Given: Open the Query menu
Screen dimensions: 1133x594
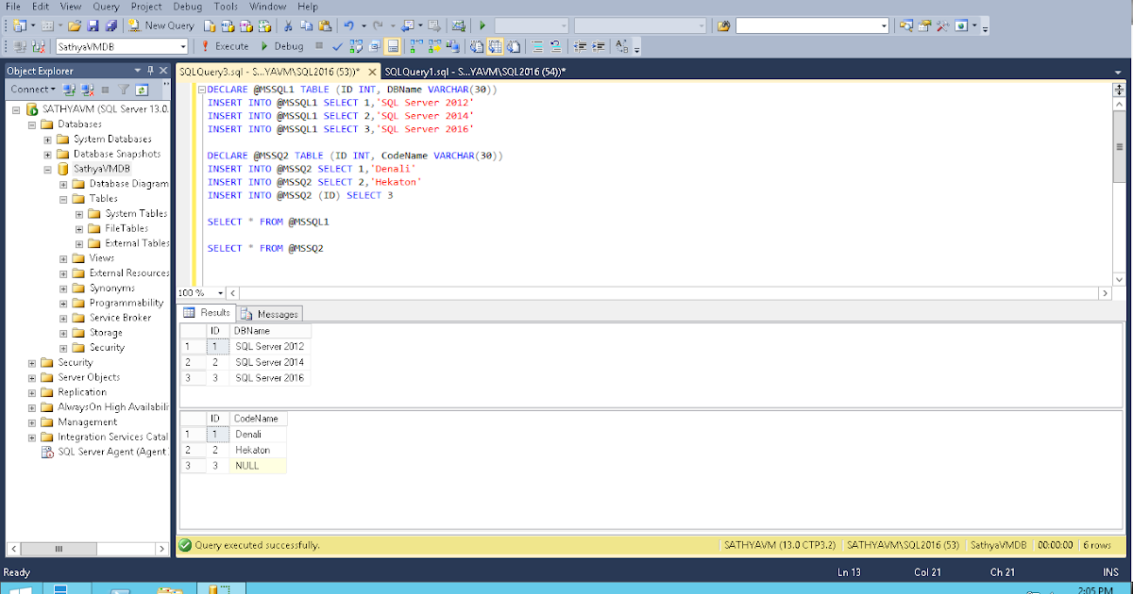Looking at the screenshot, I should pyautogui.click(x=106, y=7).
